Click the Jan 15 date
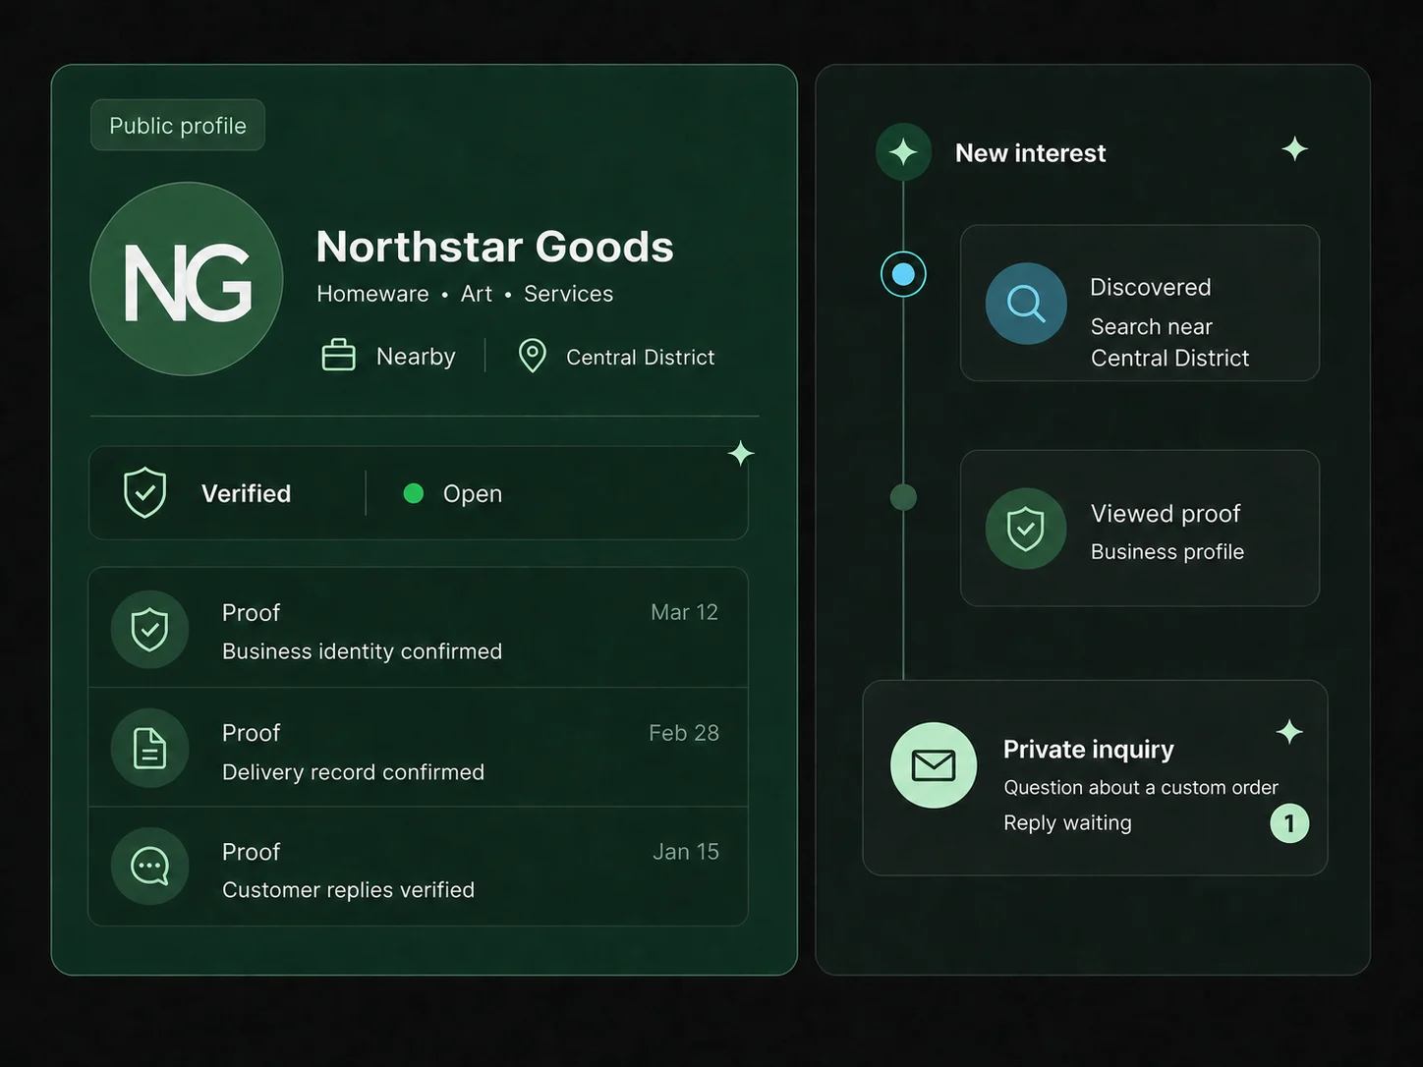The image size is (1423, 1067). tap(686, 852)
